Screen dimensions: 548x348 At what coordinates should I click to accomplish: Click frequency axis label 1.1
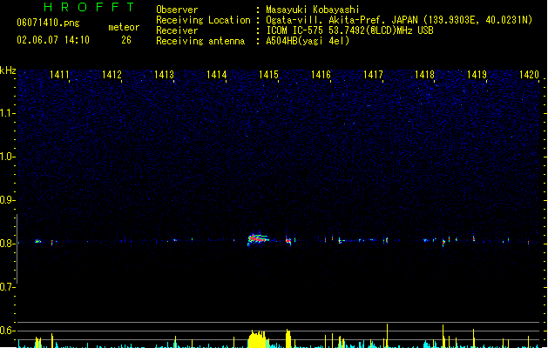pyautogui.click(x=7, y=113)
